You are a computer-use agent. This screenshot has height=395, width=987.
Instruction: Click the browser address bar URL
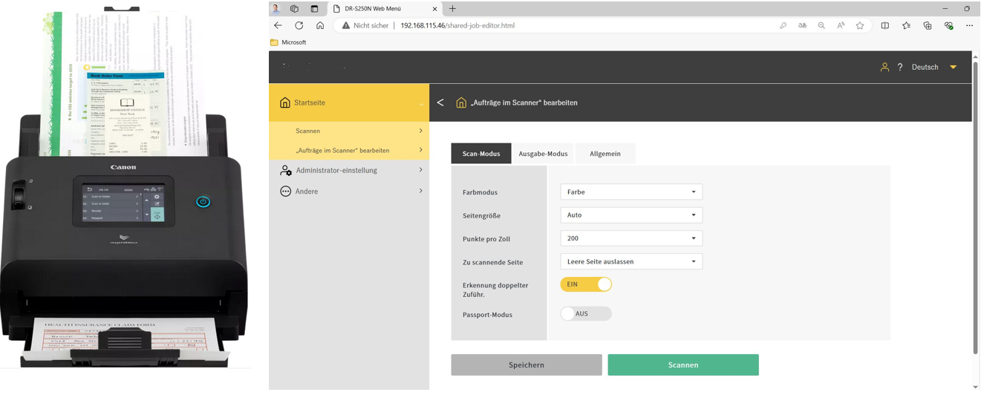point(457,25)
